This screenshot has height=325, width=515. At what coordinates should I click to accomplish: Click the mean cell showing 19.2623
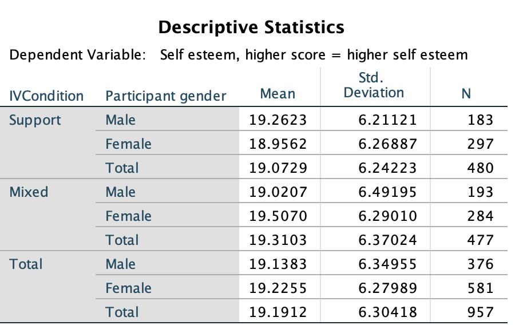point(278,120)
